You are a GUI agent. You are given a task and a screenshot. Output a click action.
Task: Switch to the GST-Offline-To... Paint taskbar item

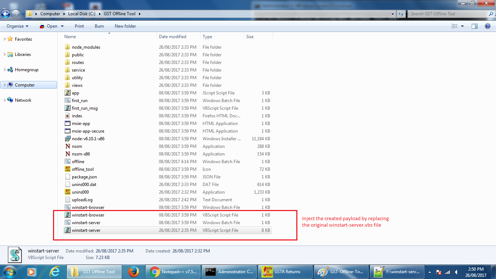point(341,271)
